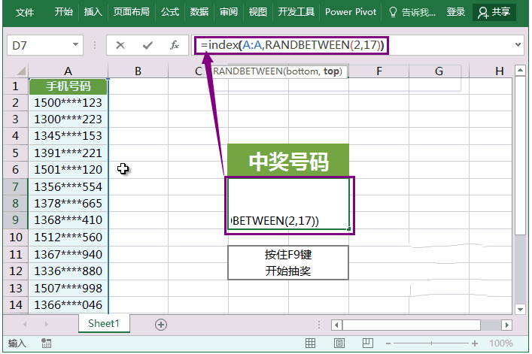Open the 开始 (Home) ribbon tab
This screenshot has width=532, height=354.
[64, 12]
